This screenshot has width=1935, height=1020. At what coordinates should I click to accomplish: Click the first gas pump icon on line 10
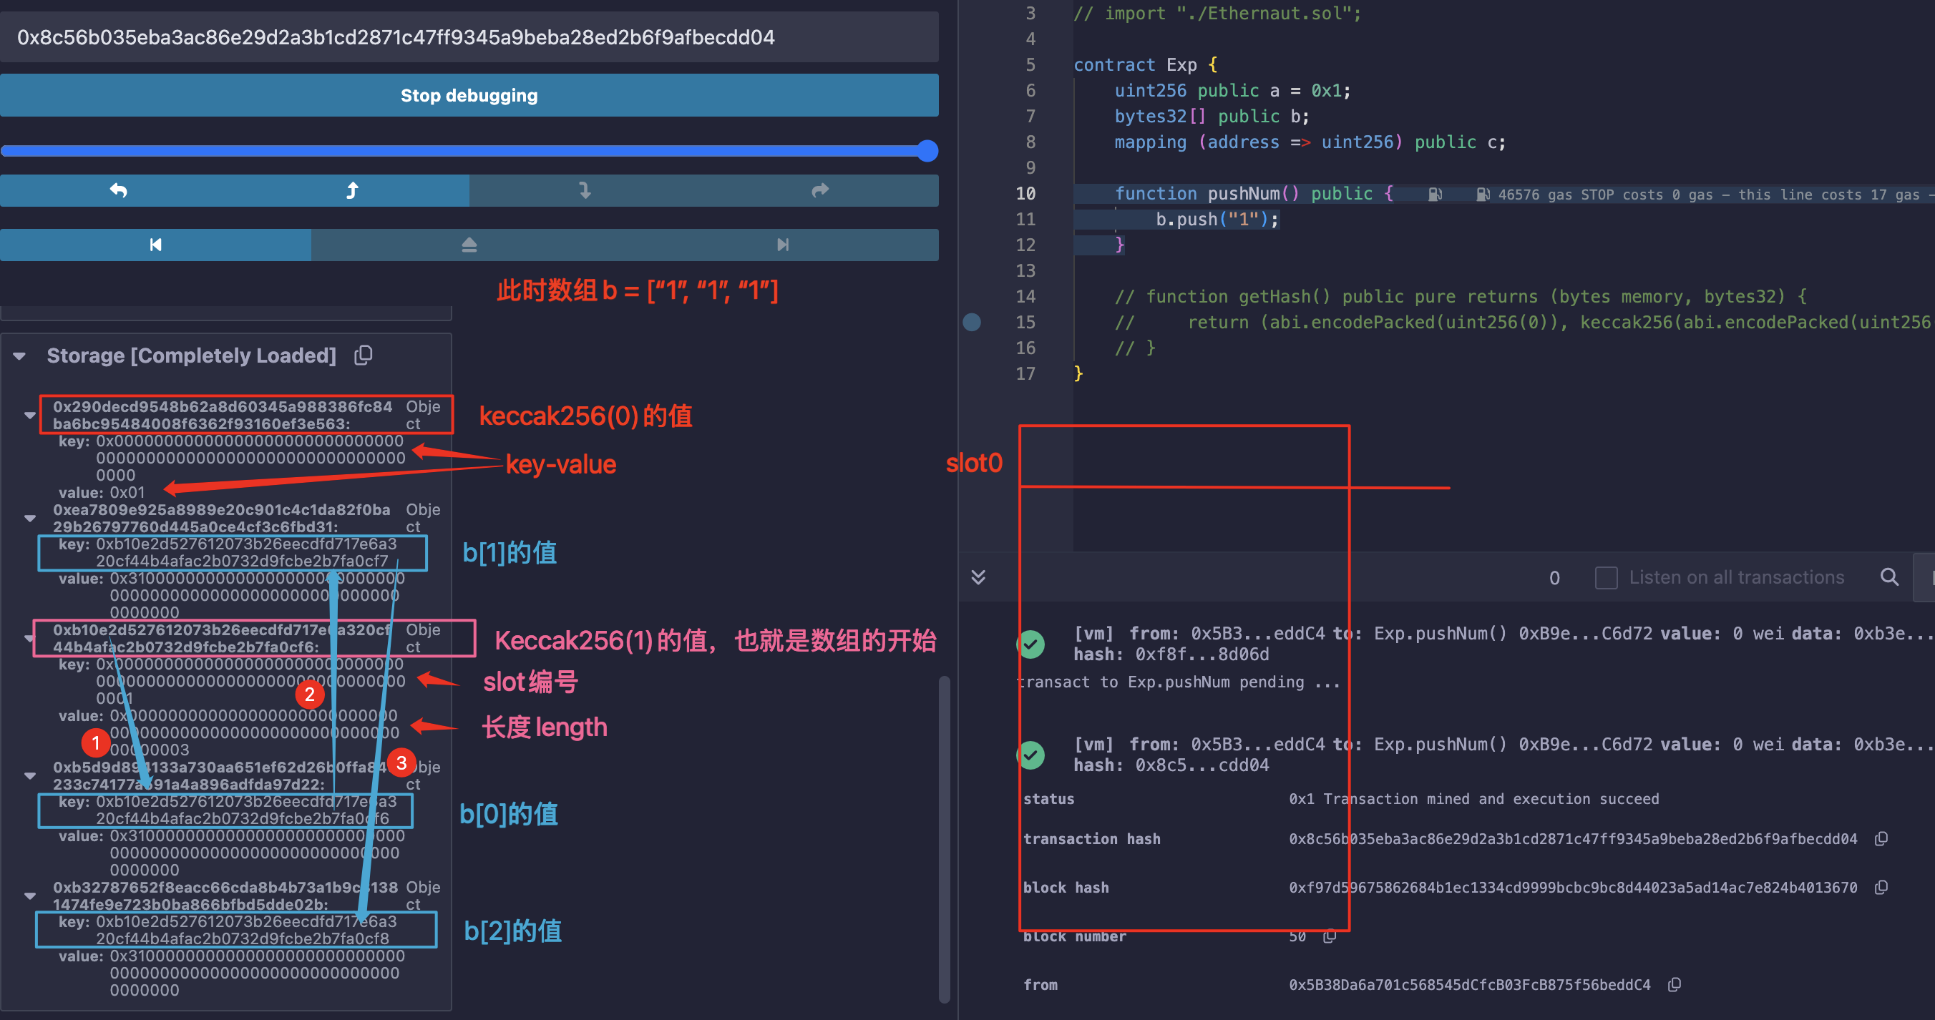1435,195
